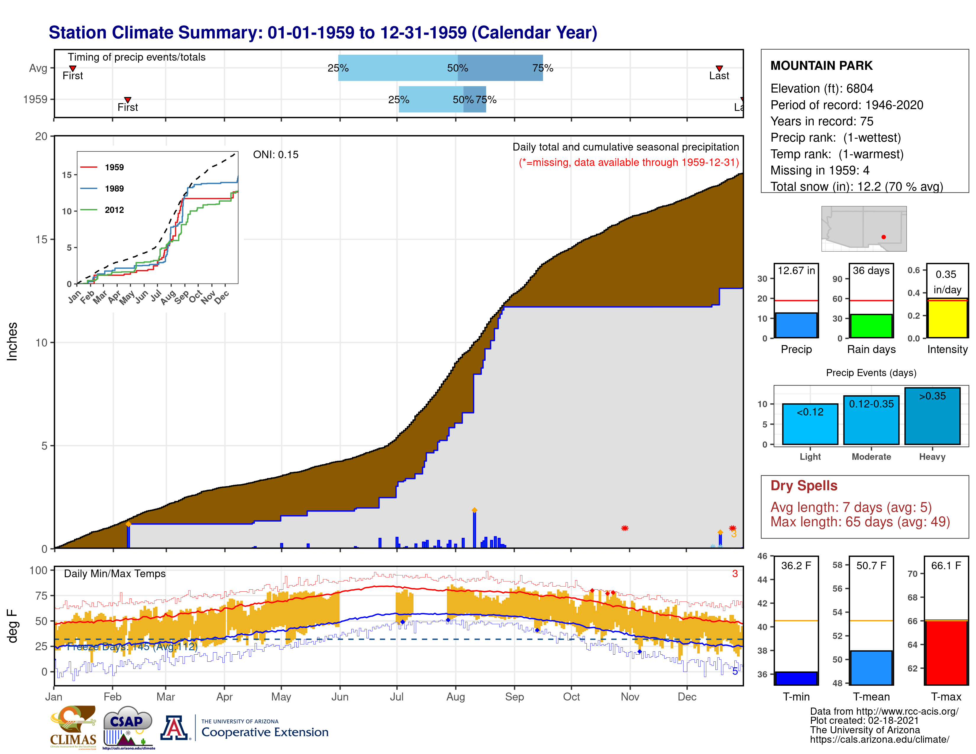This screenshot has height=754, width=976.
Task: Click the 36.2 F T-min value
Action: click(x=796, y=565)
